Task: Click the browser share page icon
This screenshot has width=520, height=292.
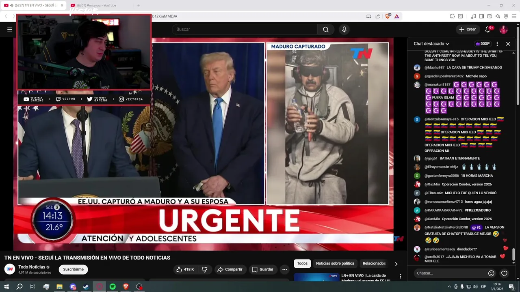Action: [378, 16]
